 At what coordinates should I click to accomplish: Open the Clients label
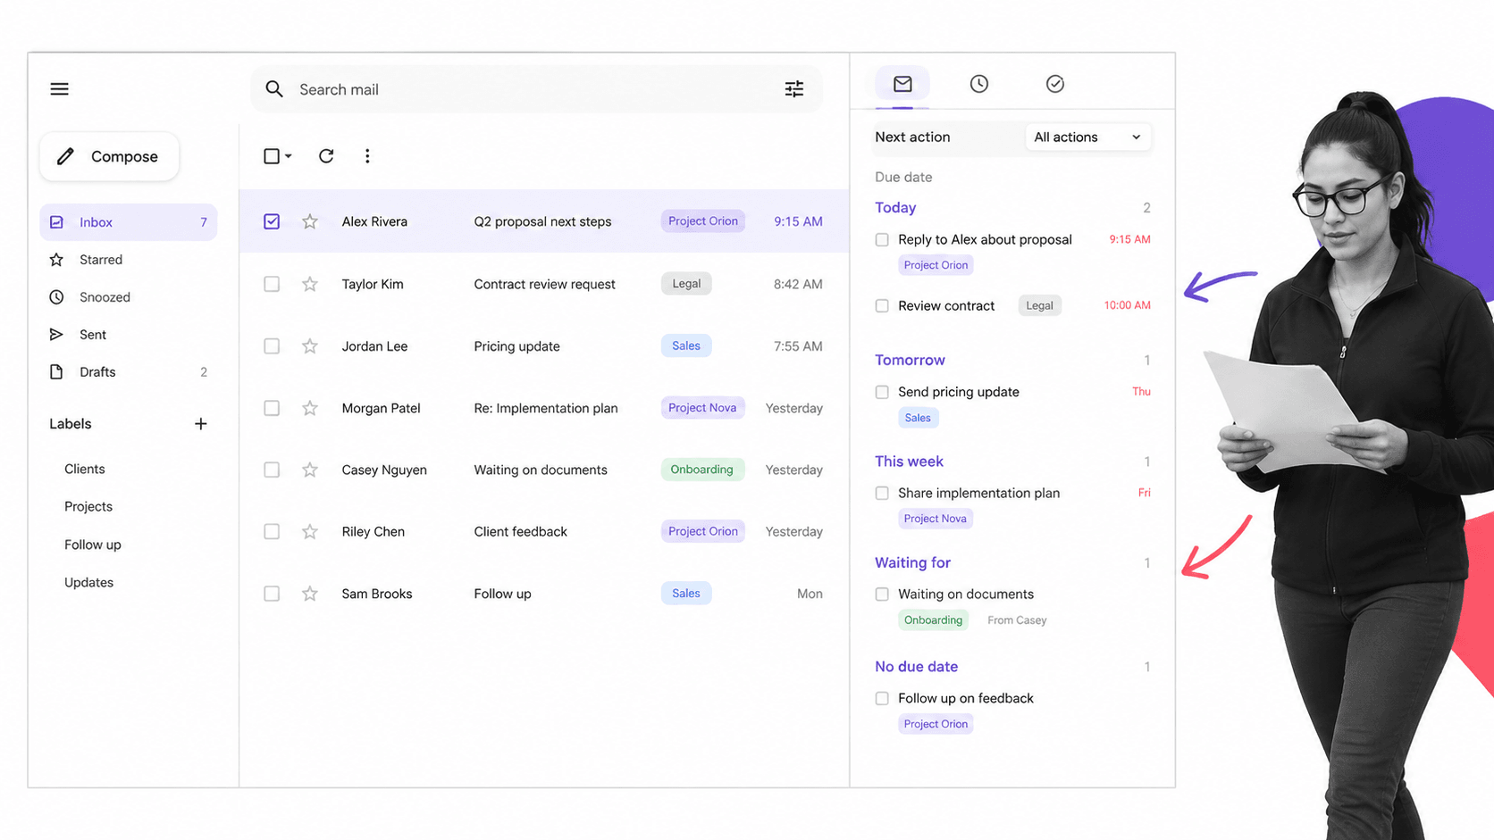coord(85,469)
